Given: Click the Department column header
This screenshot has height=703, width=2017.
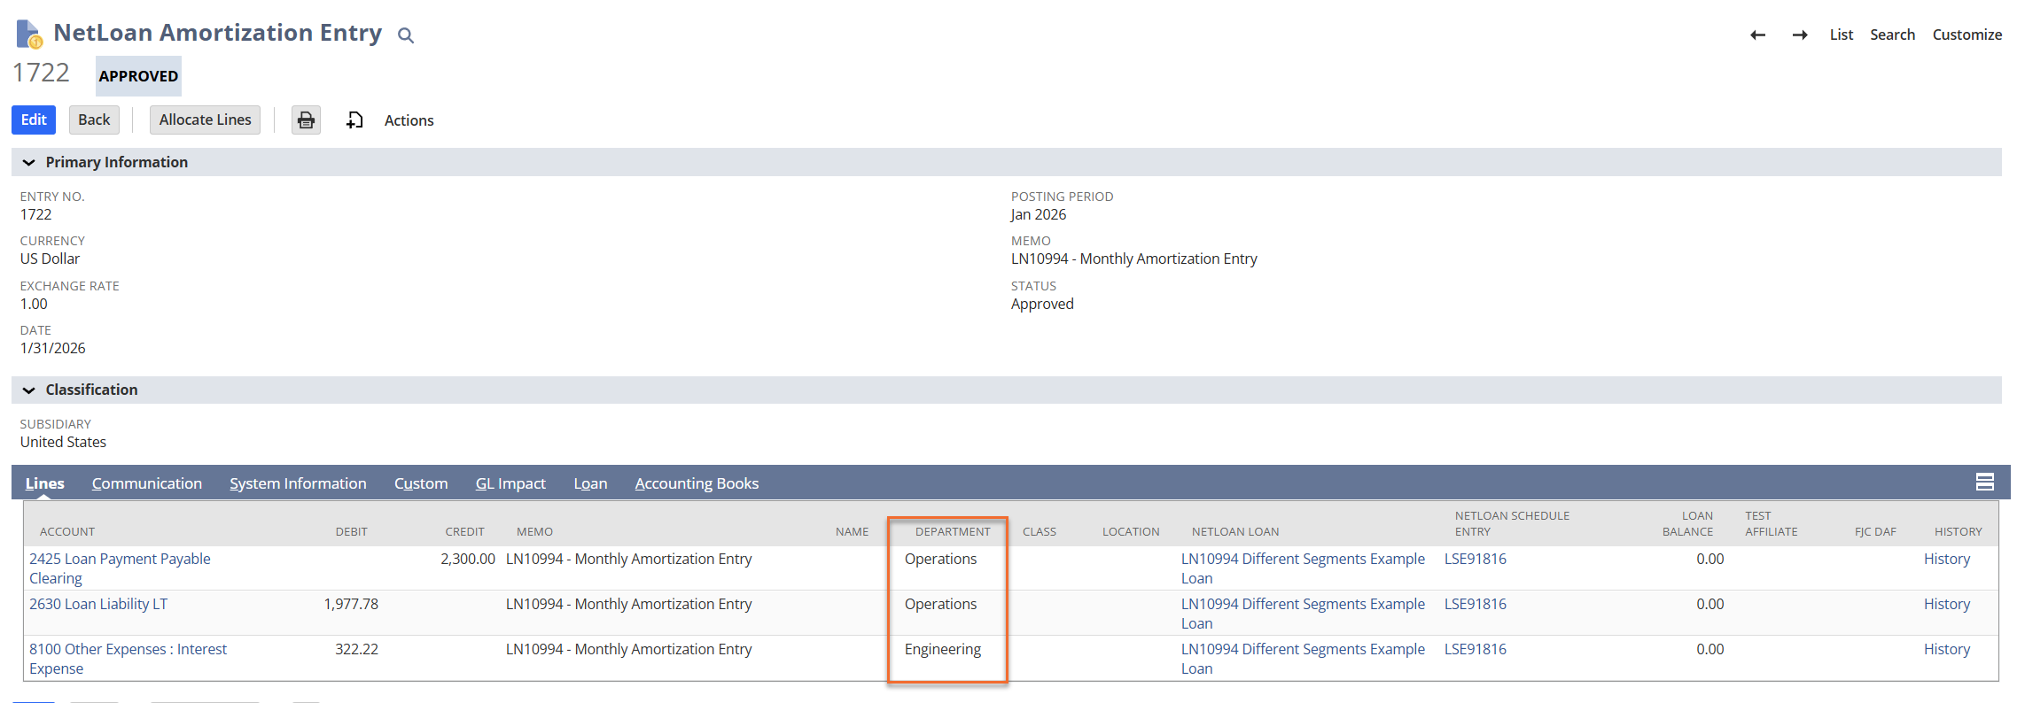Looking at the screenshot, I should pyautogui.click(x=952, y=531).
